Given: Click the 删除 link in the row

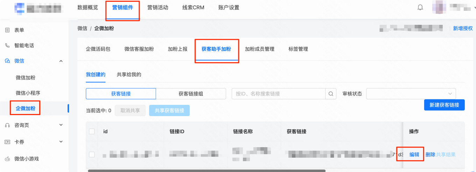Looking at the screenshot, I should point(430,155).
